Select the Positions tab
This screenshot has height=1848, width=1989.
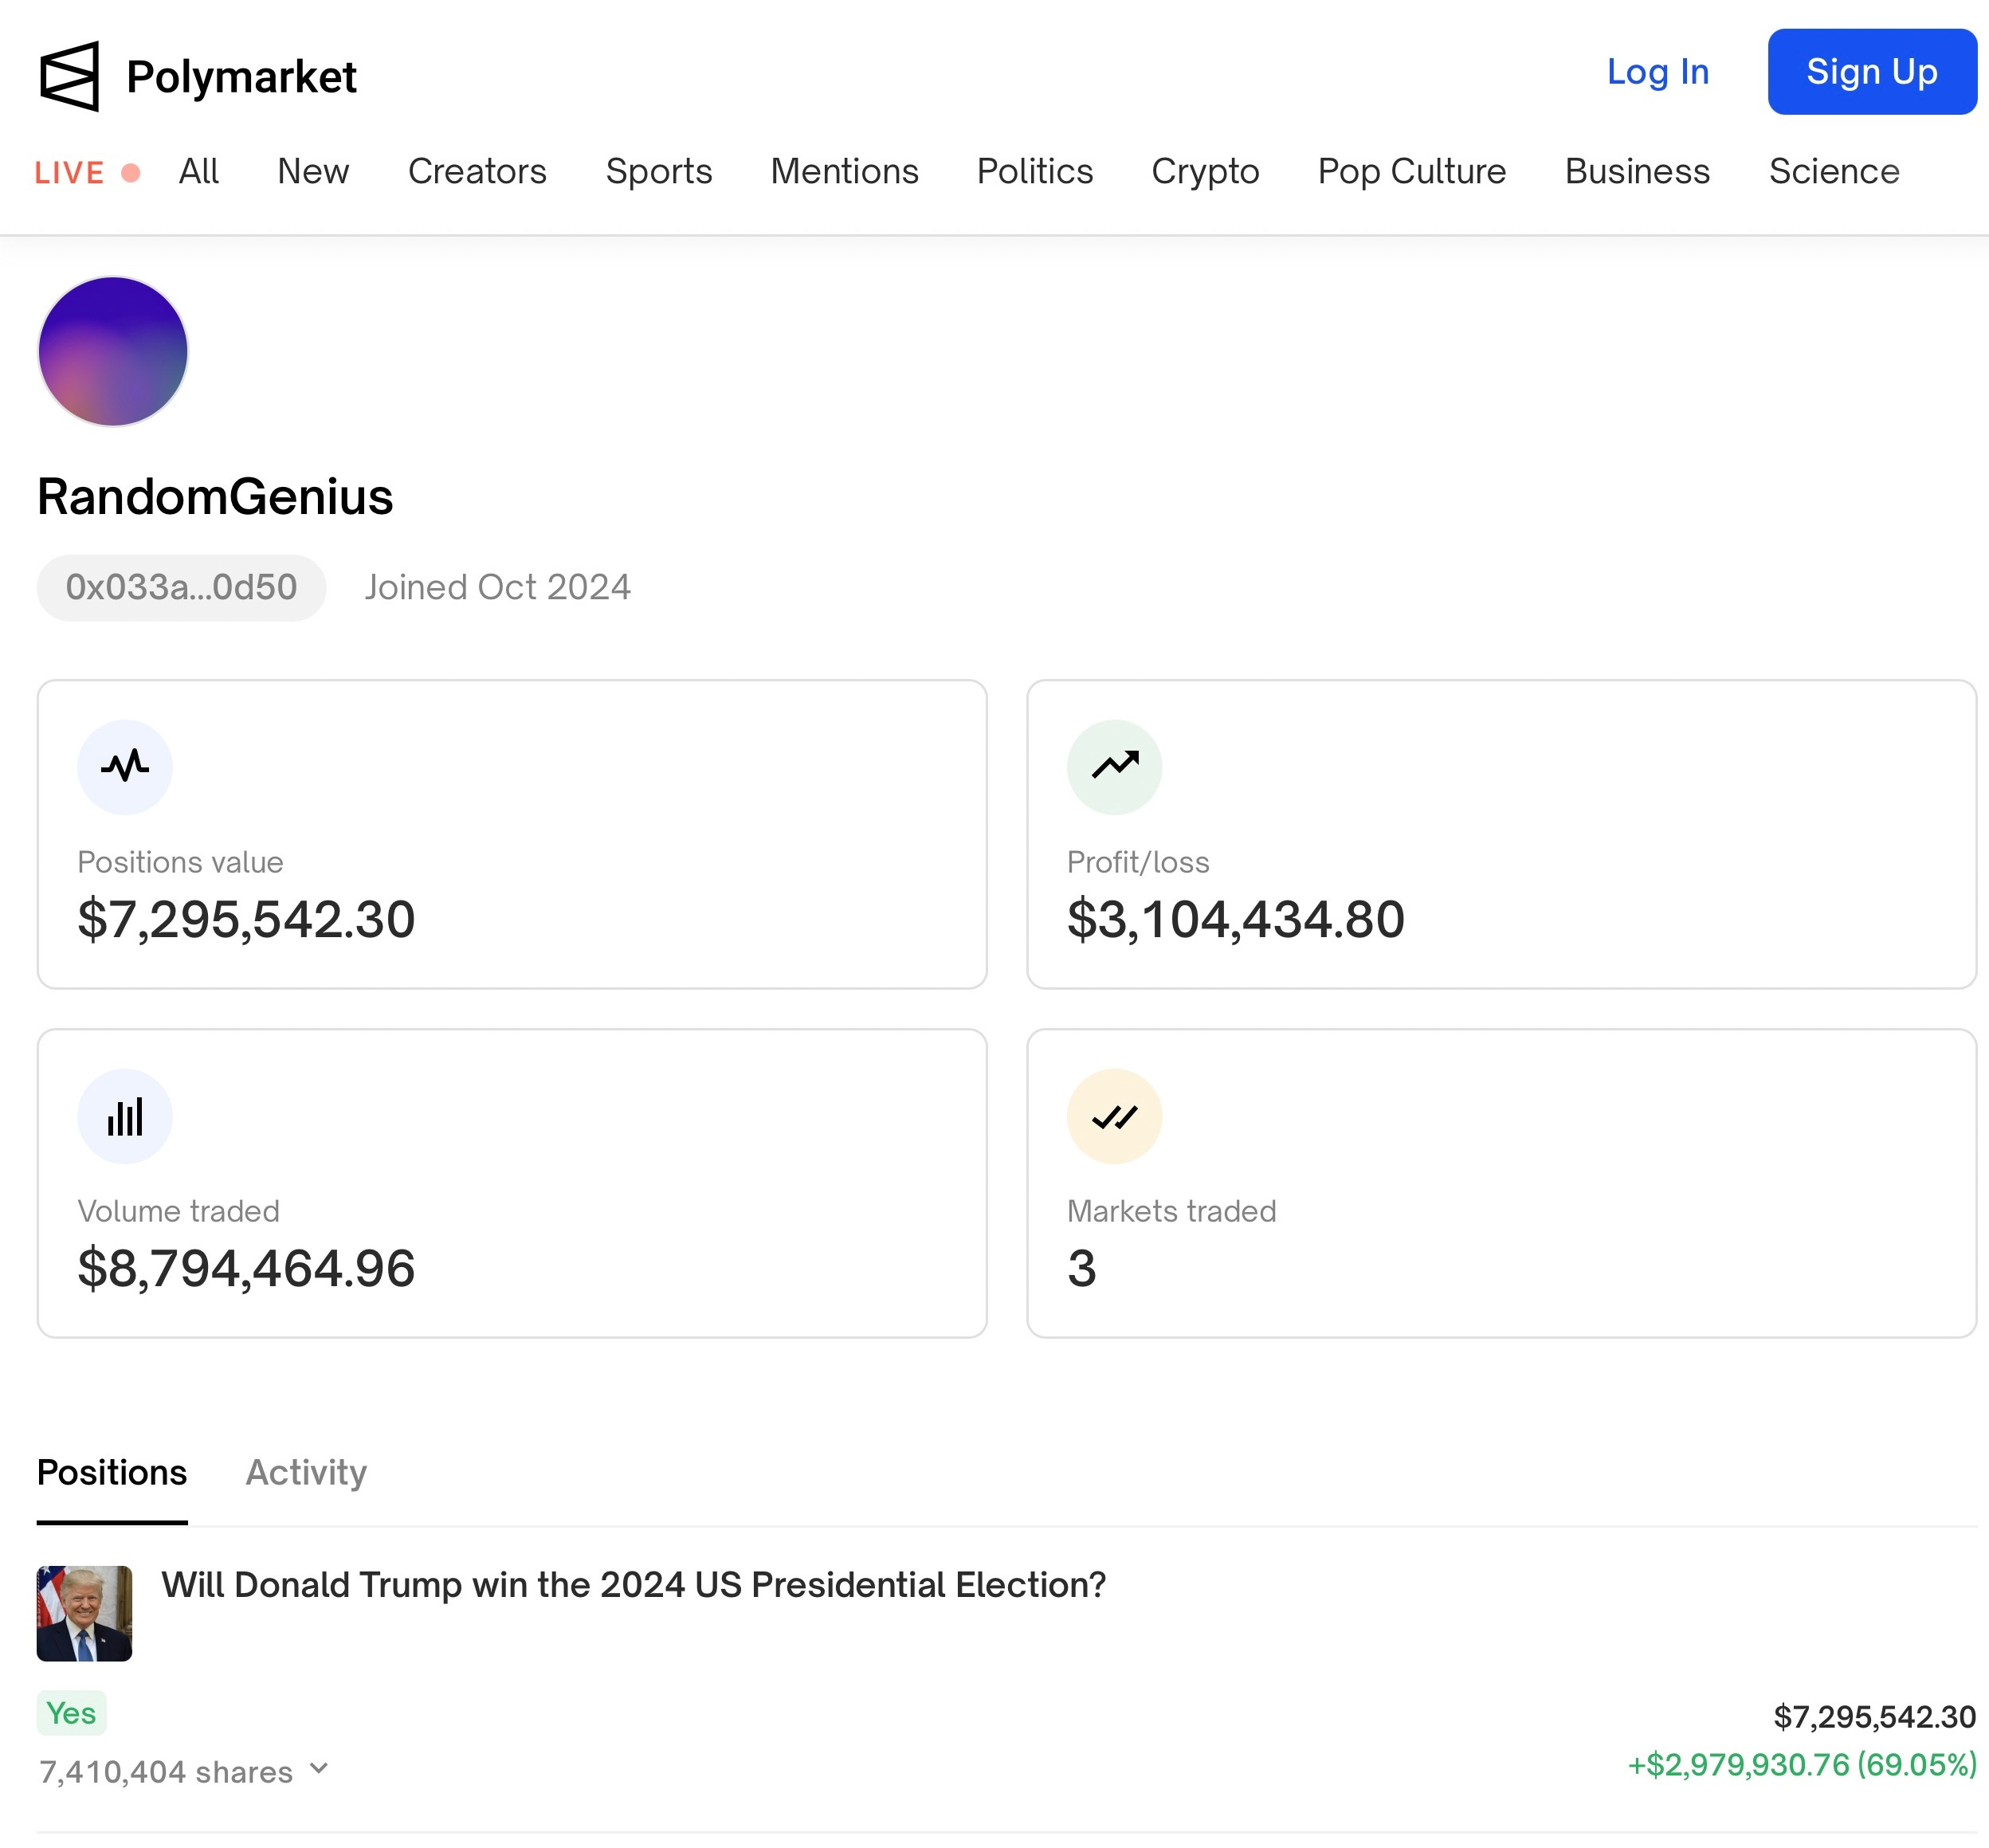112,1472
